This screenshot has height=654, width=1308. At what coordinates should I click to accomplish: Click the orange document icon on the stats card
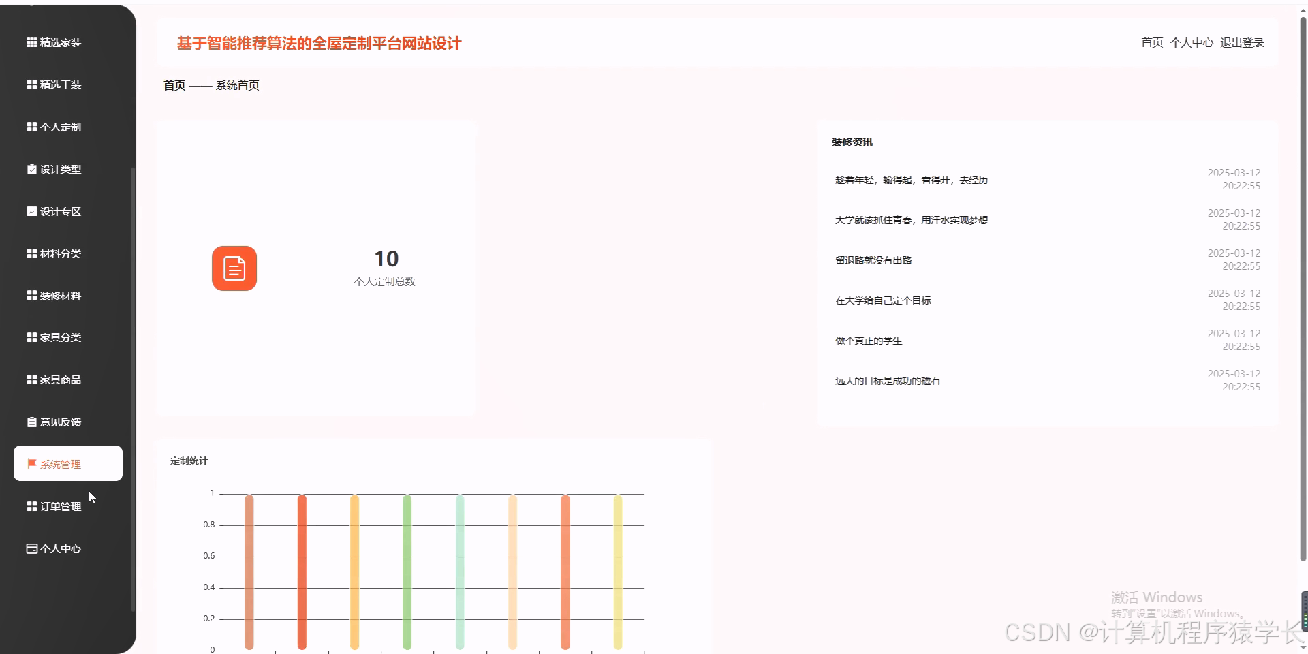pyautogui.click(x=234, y=268)
